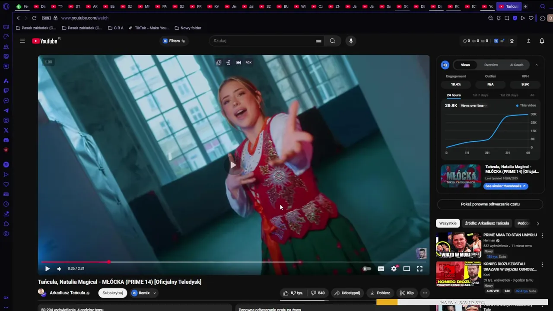Viewport: 553px width, 311px height.
Task: Click the vidIQ Remix button
Action: (x=141, y=293)
